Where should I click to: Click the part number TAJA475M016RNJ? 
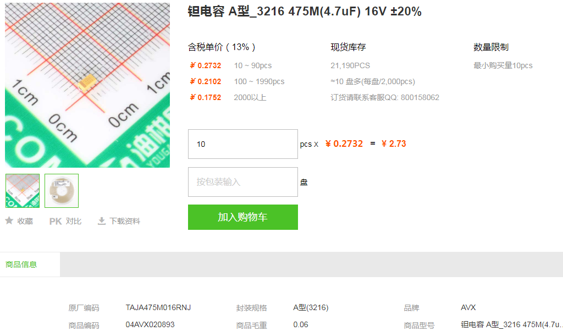point(158,308)
